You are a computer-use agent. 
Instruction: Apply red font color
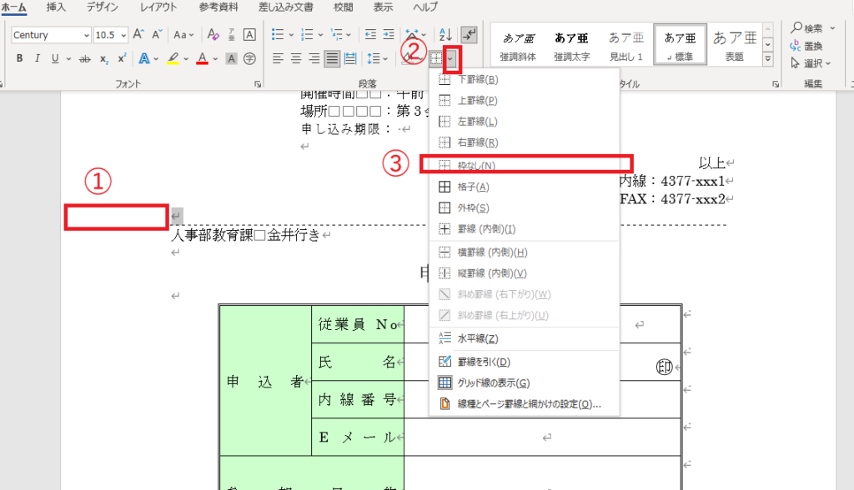coord(202,58)
